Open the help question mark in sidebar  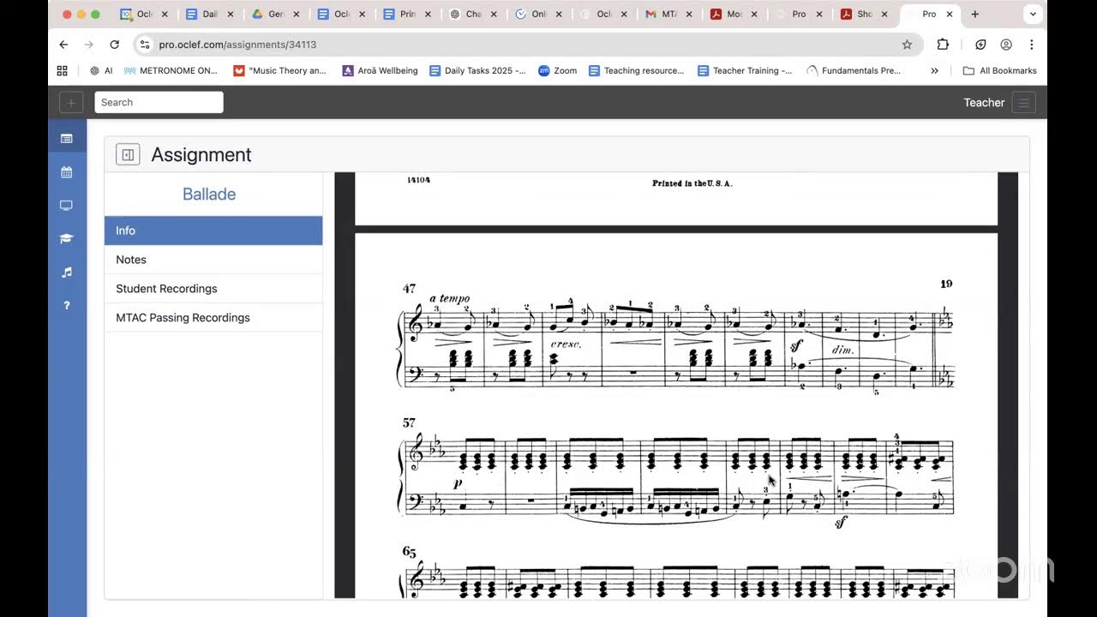pyautogui.click(x=67, y=306)
